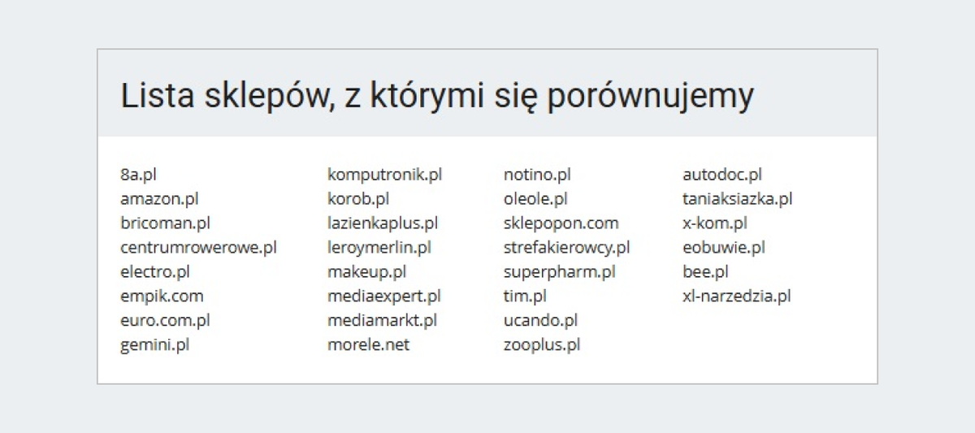This screenshot has width=975, height=433.
Task: Select taniaksiazka.pl in the last column
Action: point(737,198)
